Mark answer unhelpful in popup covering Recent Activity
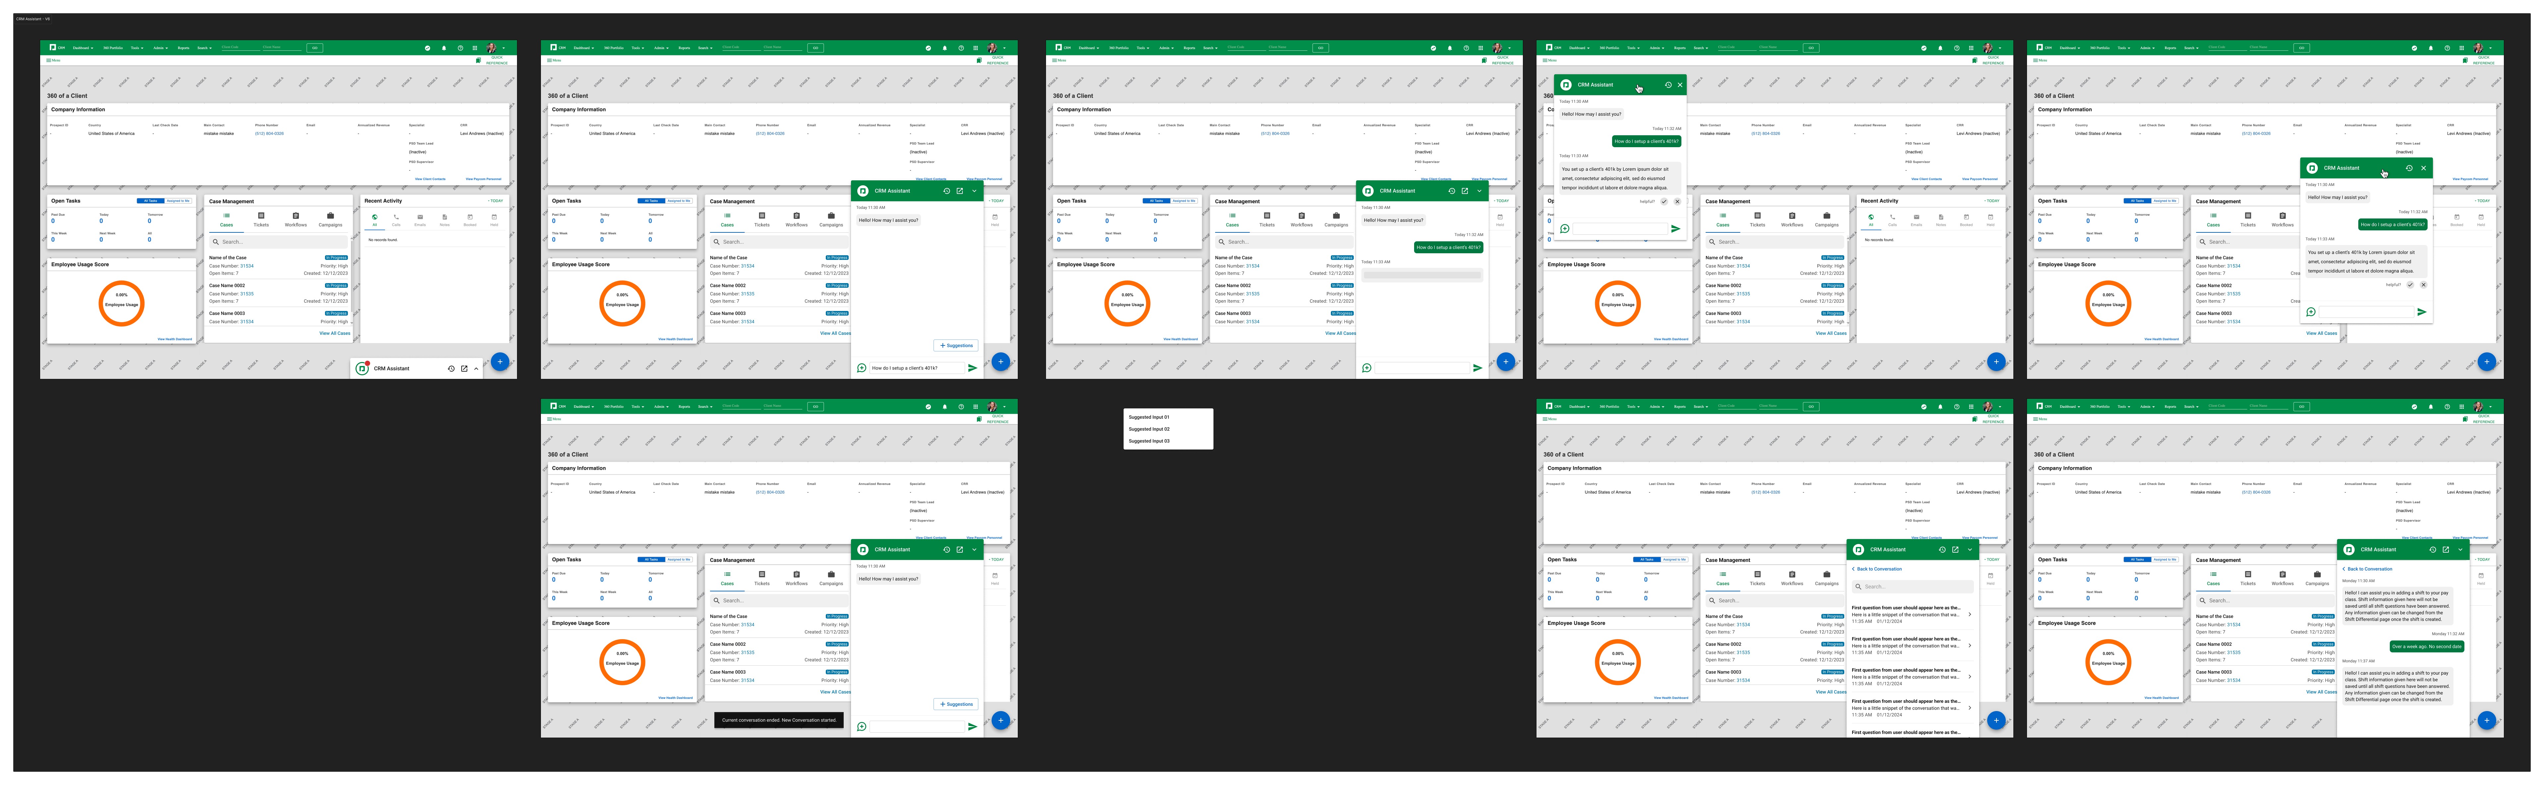 [2424, 284]
